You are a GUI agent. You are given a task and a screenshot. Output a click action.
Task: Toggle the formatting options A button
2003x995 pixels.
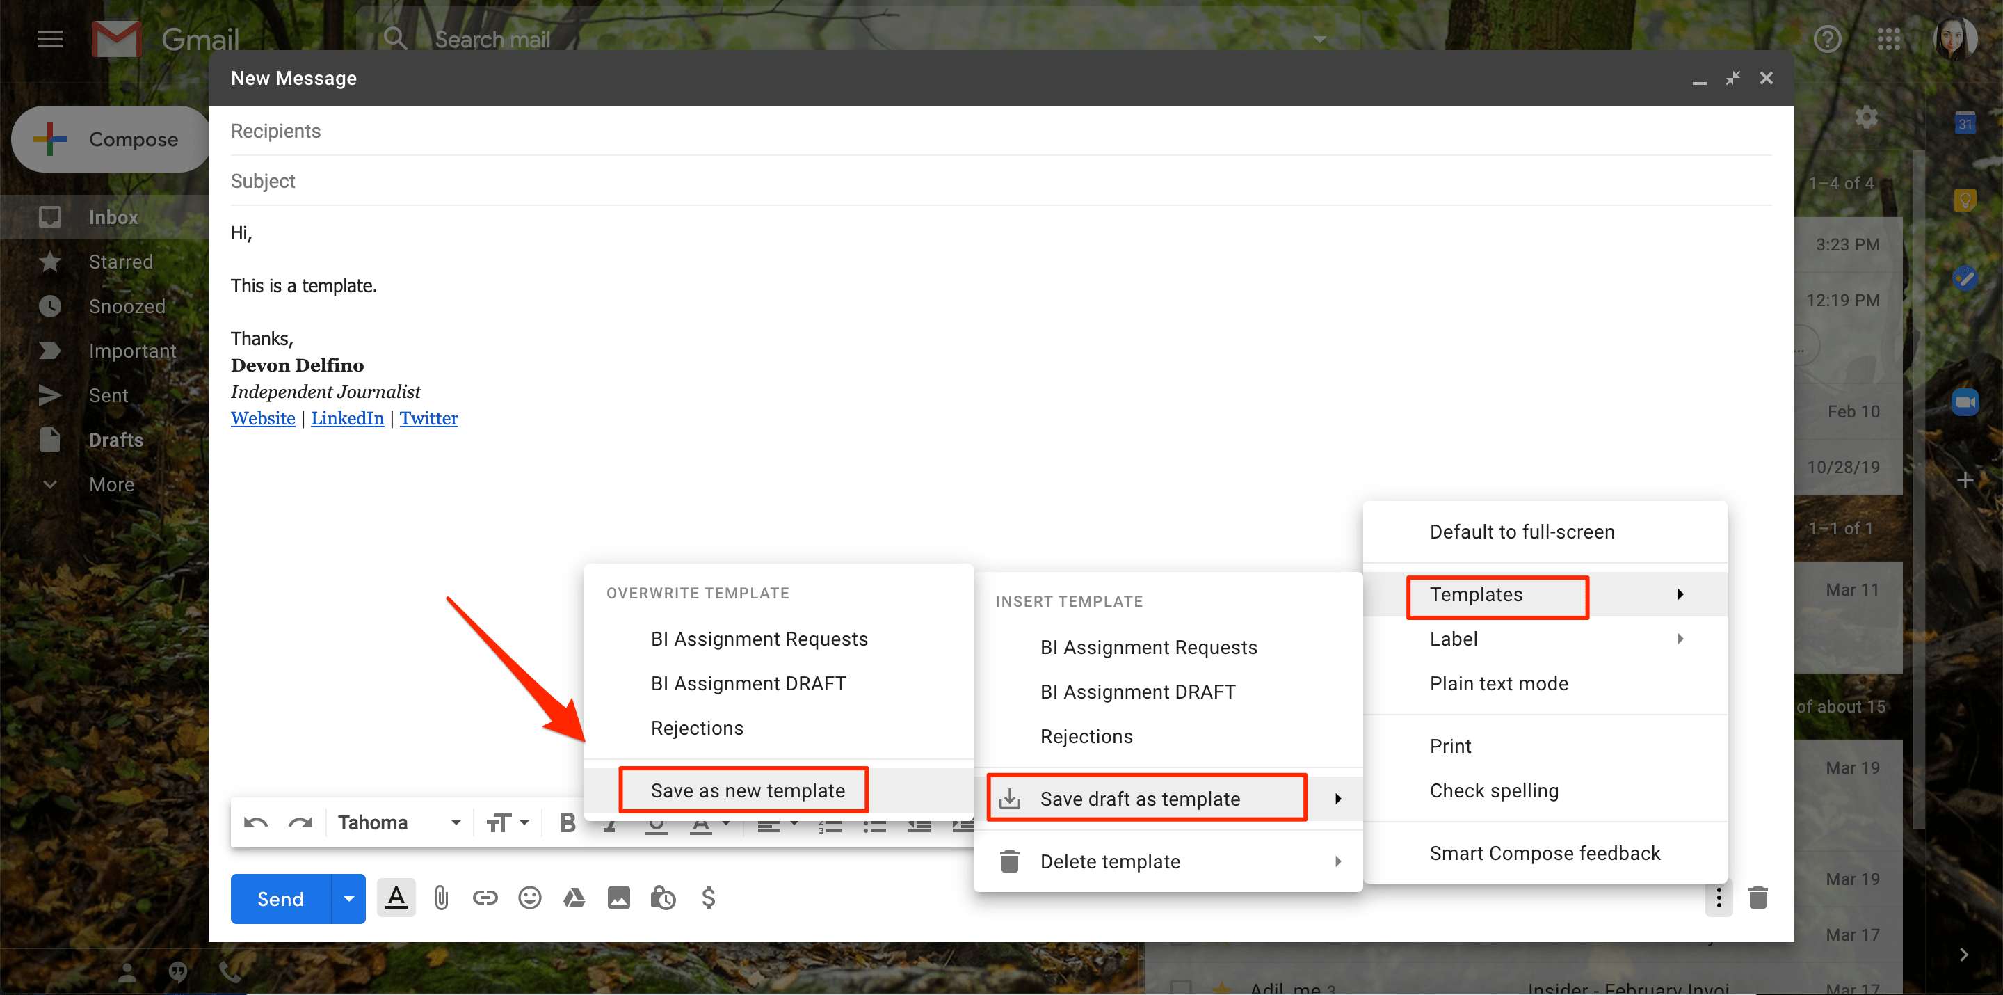coord(396,898)
